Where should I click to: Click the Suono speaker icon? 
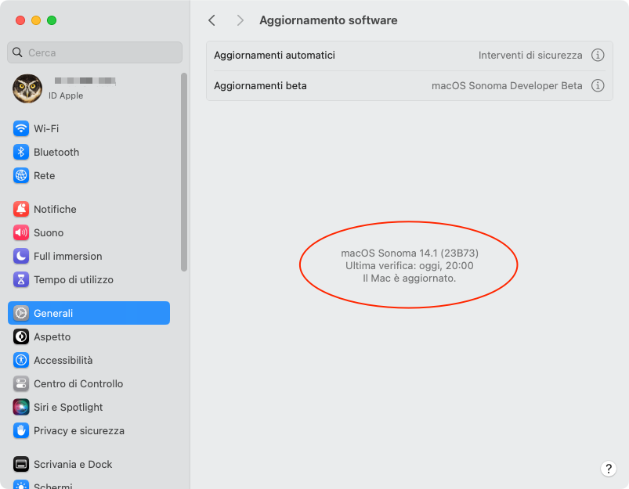[21, 232]
